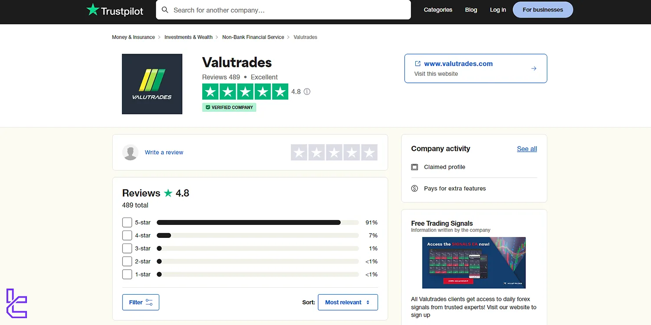Screen dimensions: 651x325
Task: Check the 1-star filter checkbox
Action: [x=127, y=274]
